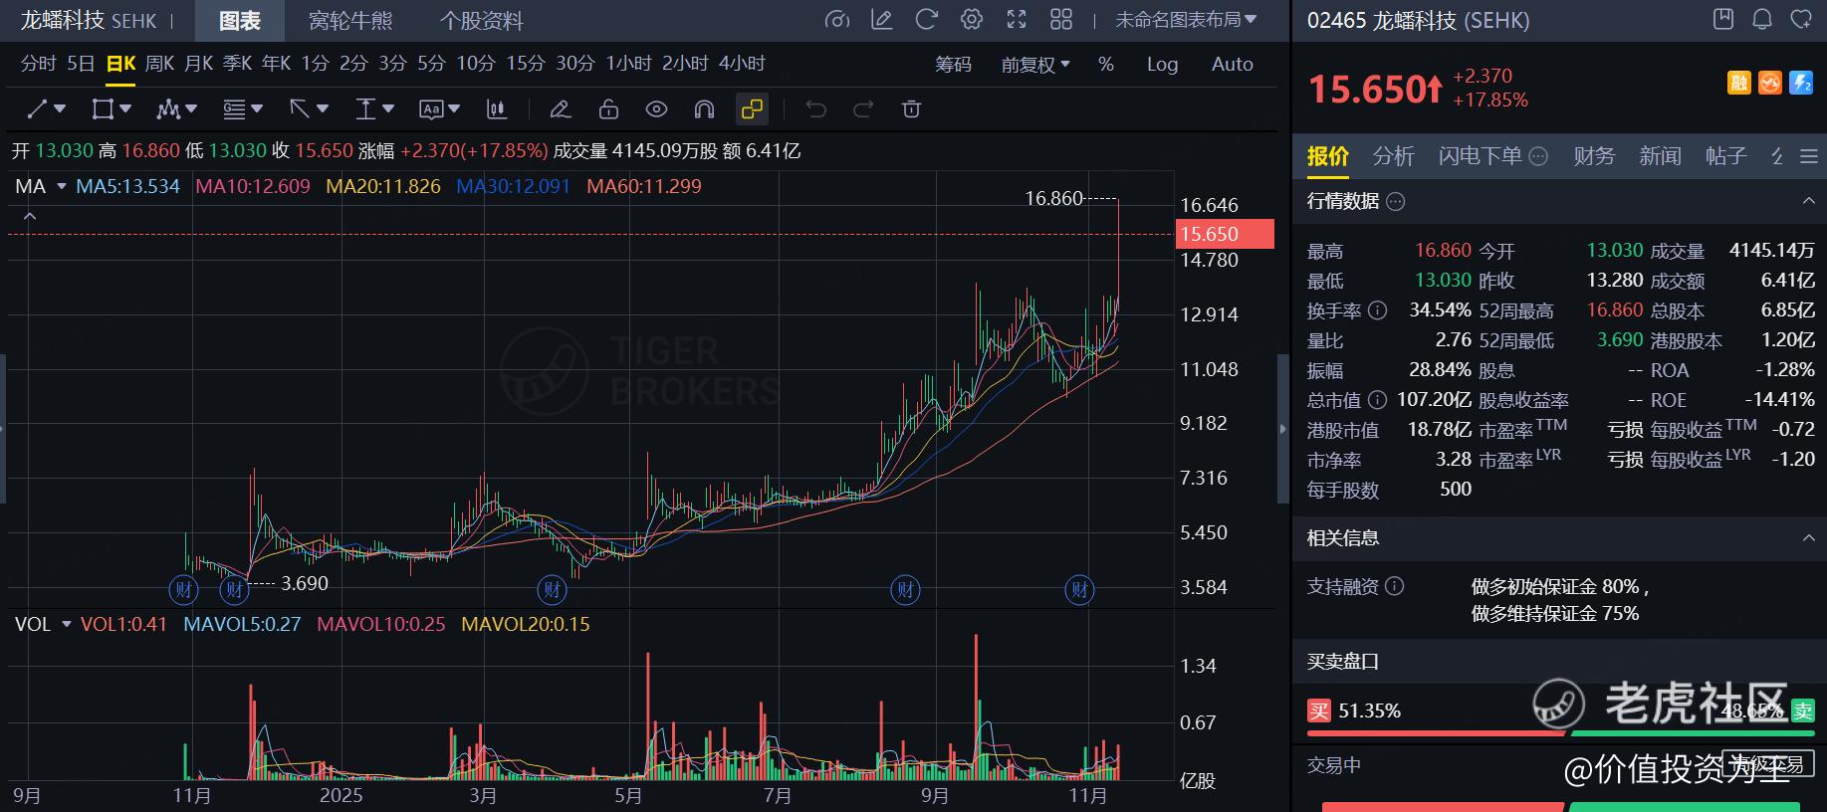Screen dimensions: 1827x812
Task: Click the candlestick chart type icon
Action: pyautogui.click(x=496, y=109)
